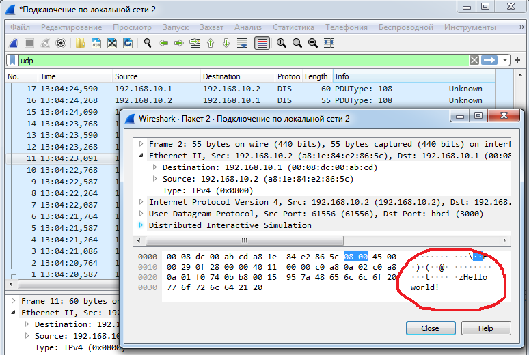Expand Destination field in packet dialog
Screen dimensions: 529x355
click(155, 167)
